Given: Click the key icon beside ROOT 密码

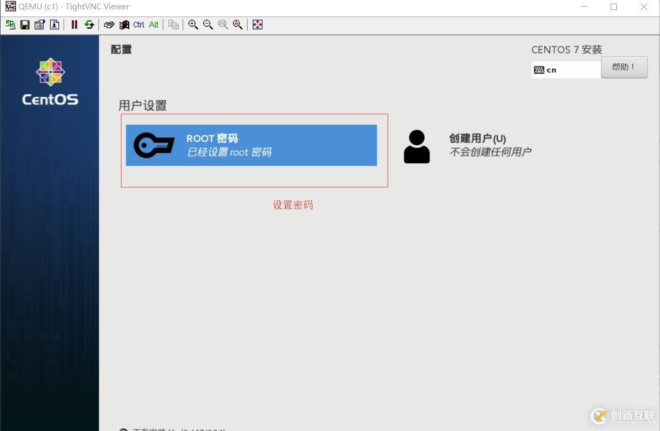Looking at the screenshot, I should pos(154,145).
